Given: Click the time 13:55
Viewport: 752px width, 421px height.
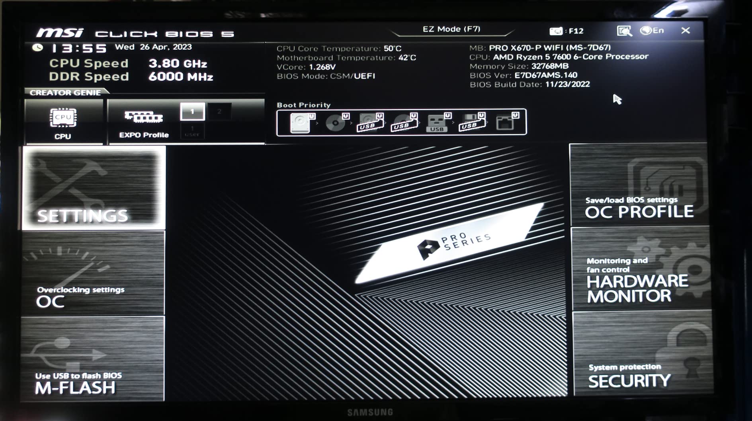Looking at the screenshot, I should pos(80,49).
